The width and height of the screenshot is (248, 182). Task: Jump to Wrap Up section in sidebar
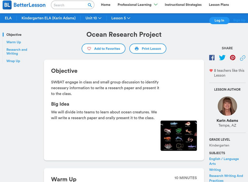pos(13,61)
